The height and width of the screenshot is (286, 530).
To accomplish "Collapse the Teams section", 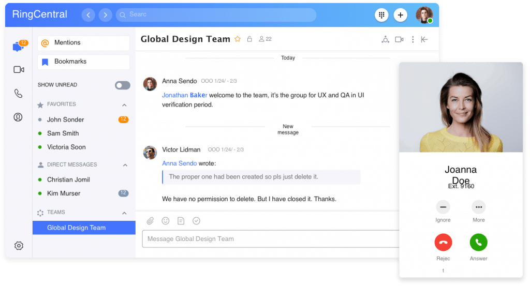I will pyautogui.click(x=124, y=213).
